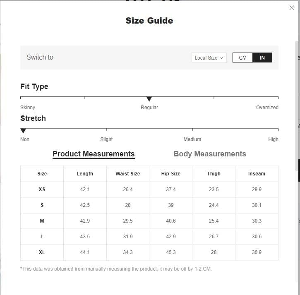Screen dimensions: 300x295
Task: Switch to Body Measurements tab
Action: tap(210, 154)
